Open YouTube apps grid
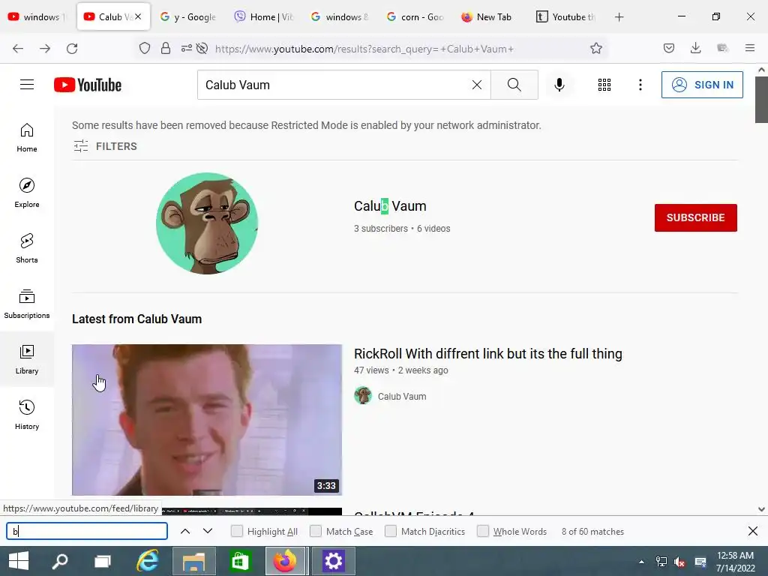Screen dimensions: 768x576 tap(604, 85)
